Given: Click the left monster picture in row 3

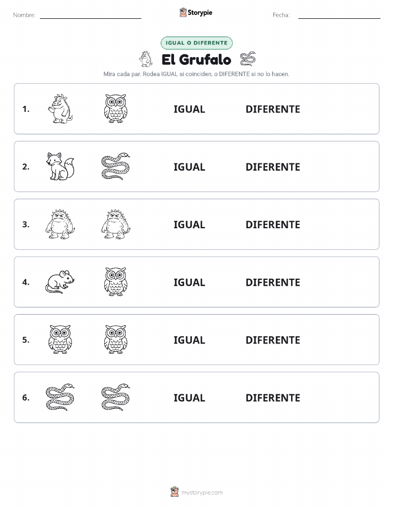Looking at the screenshot, I should 60,224.
